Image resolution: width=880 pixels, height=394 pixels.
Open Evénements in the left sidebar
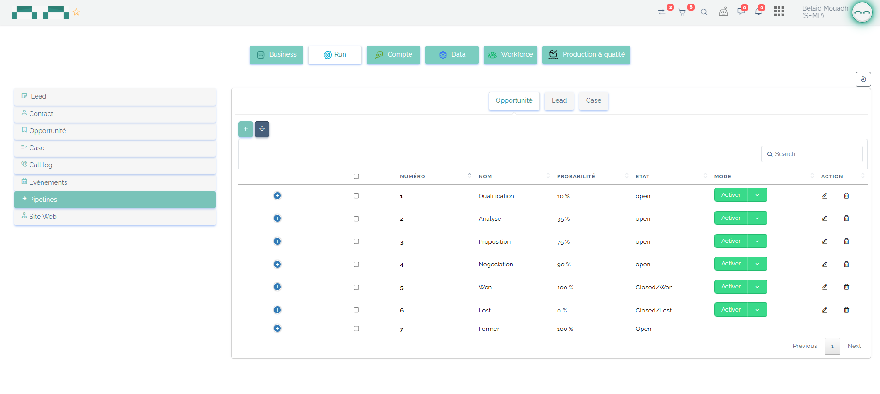tap(115, 182)
